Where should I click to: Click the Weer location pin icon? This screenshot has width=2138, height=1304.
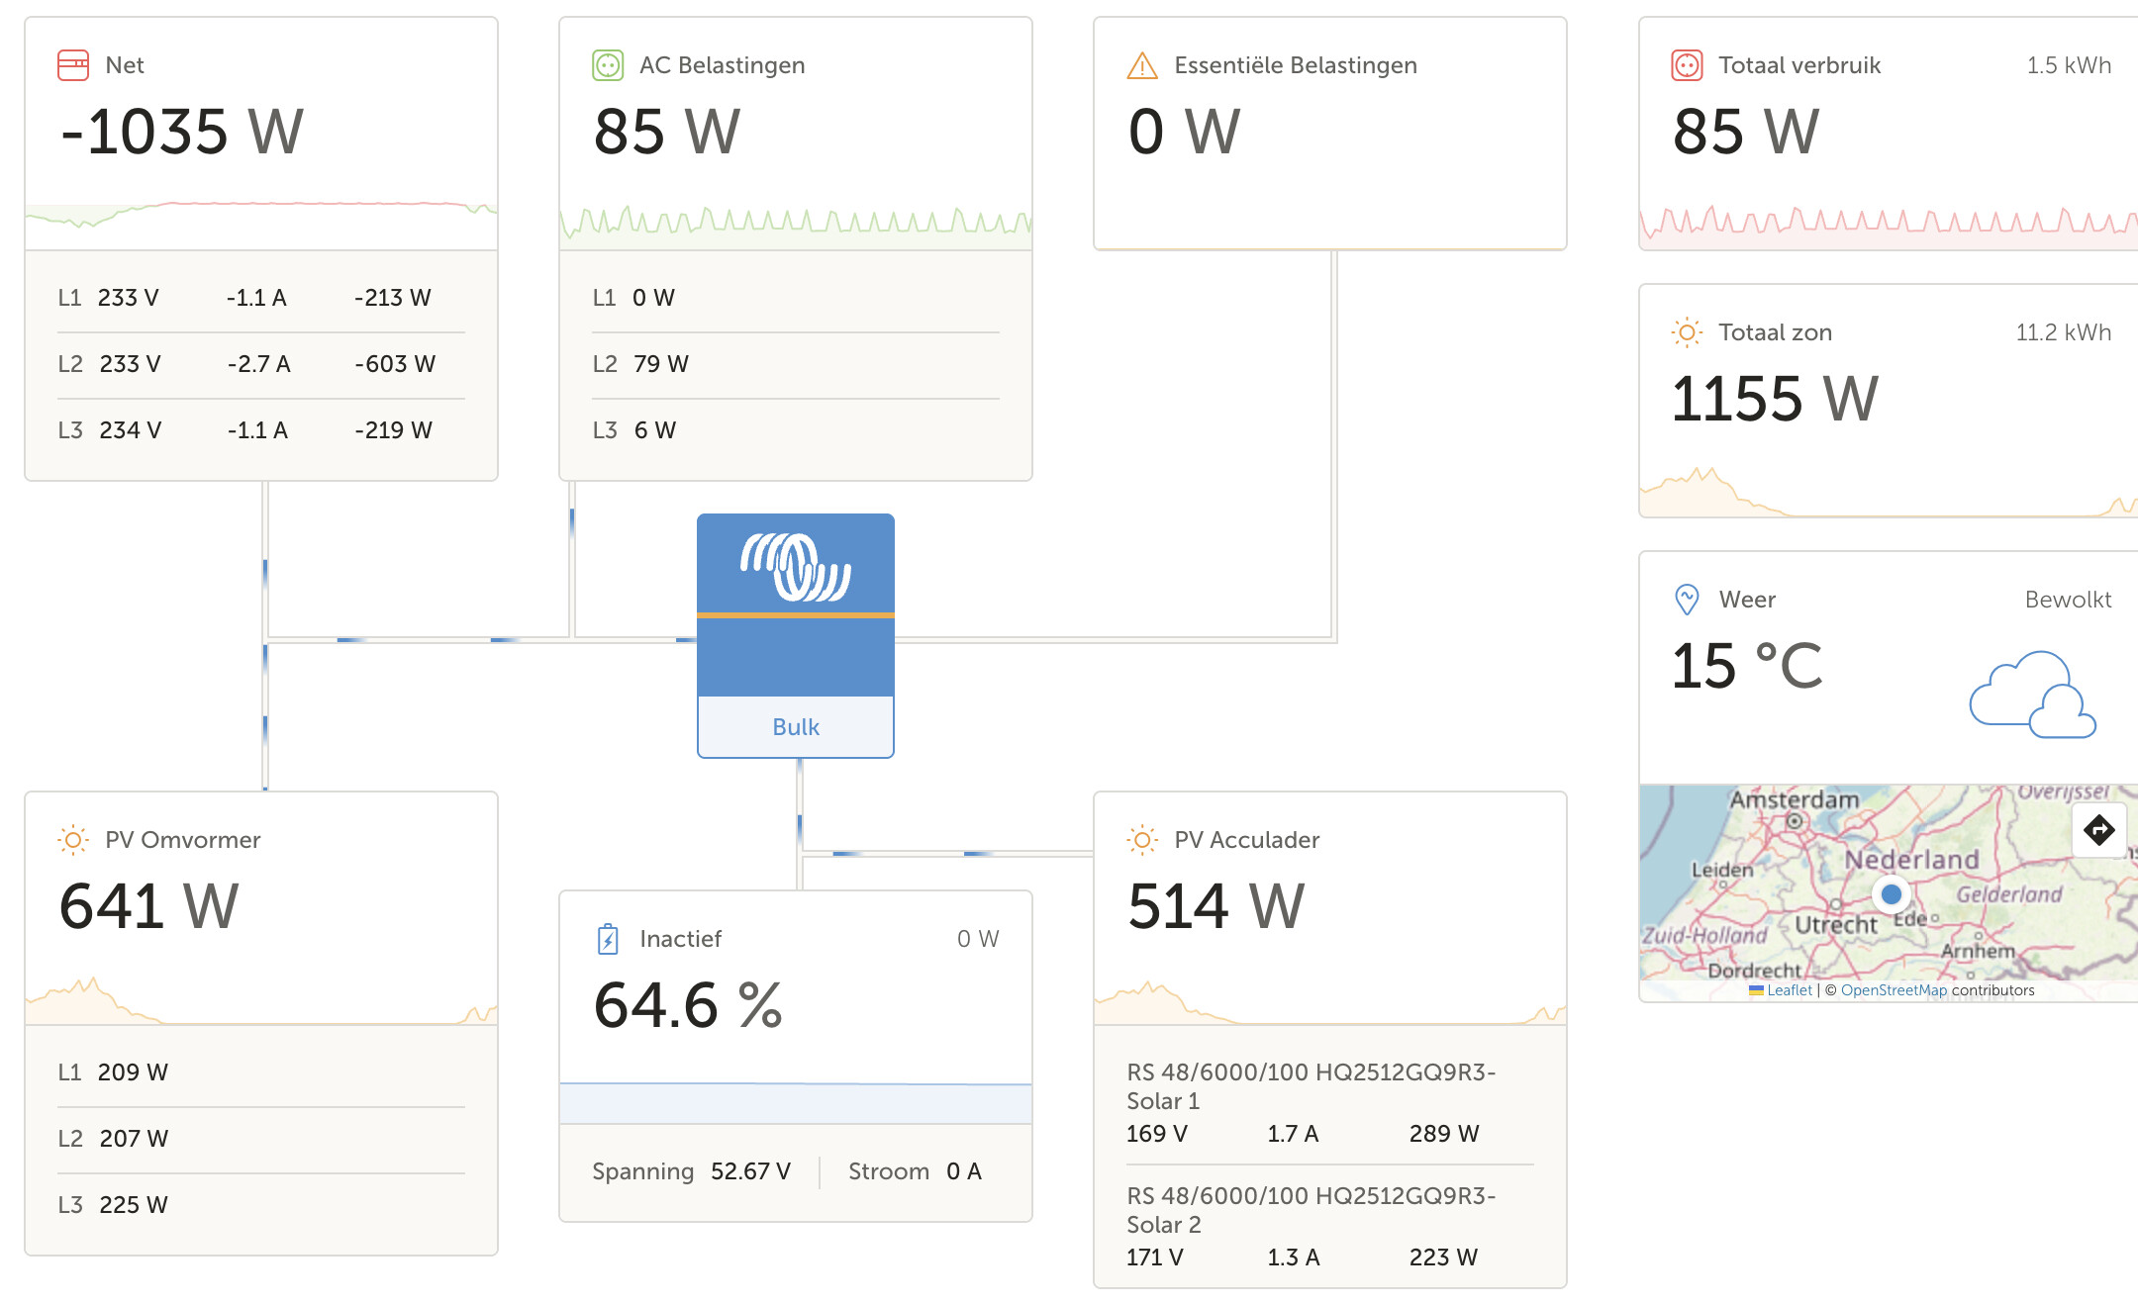[1687, 599]
